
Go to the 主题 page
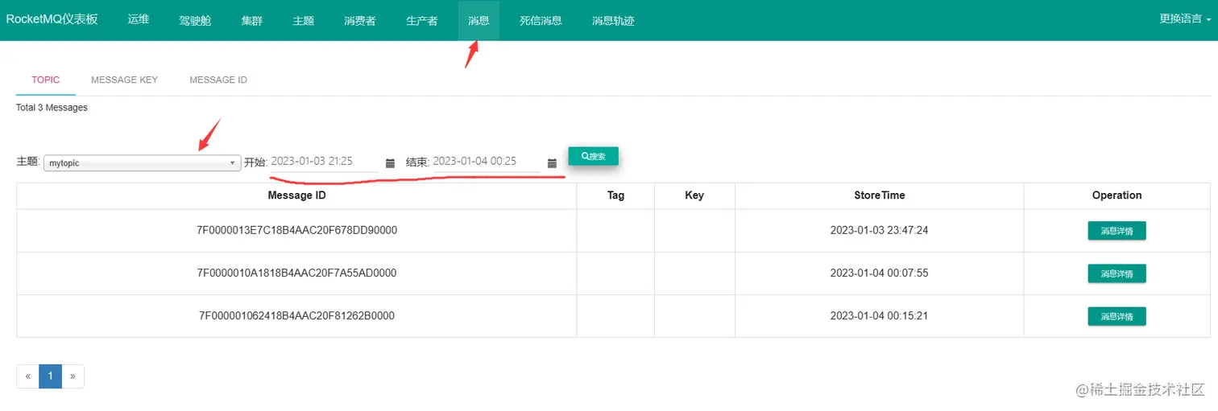pyautogui.click(x=303, y=20)
